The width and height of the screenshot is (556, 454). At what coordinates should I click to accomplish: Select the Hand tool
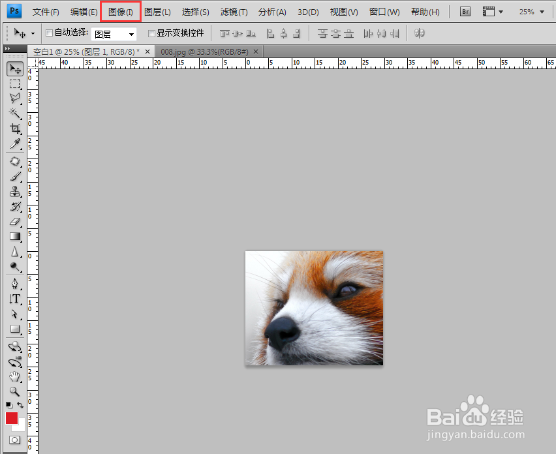click(15, 376)
